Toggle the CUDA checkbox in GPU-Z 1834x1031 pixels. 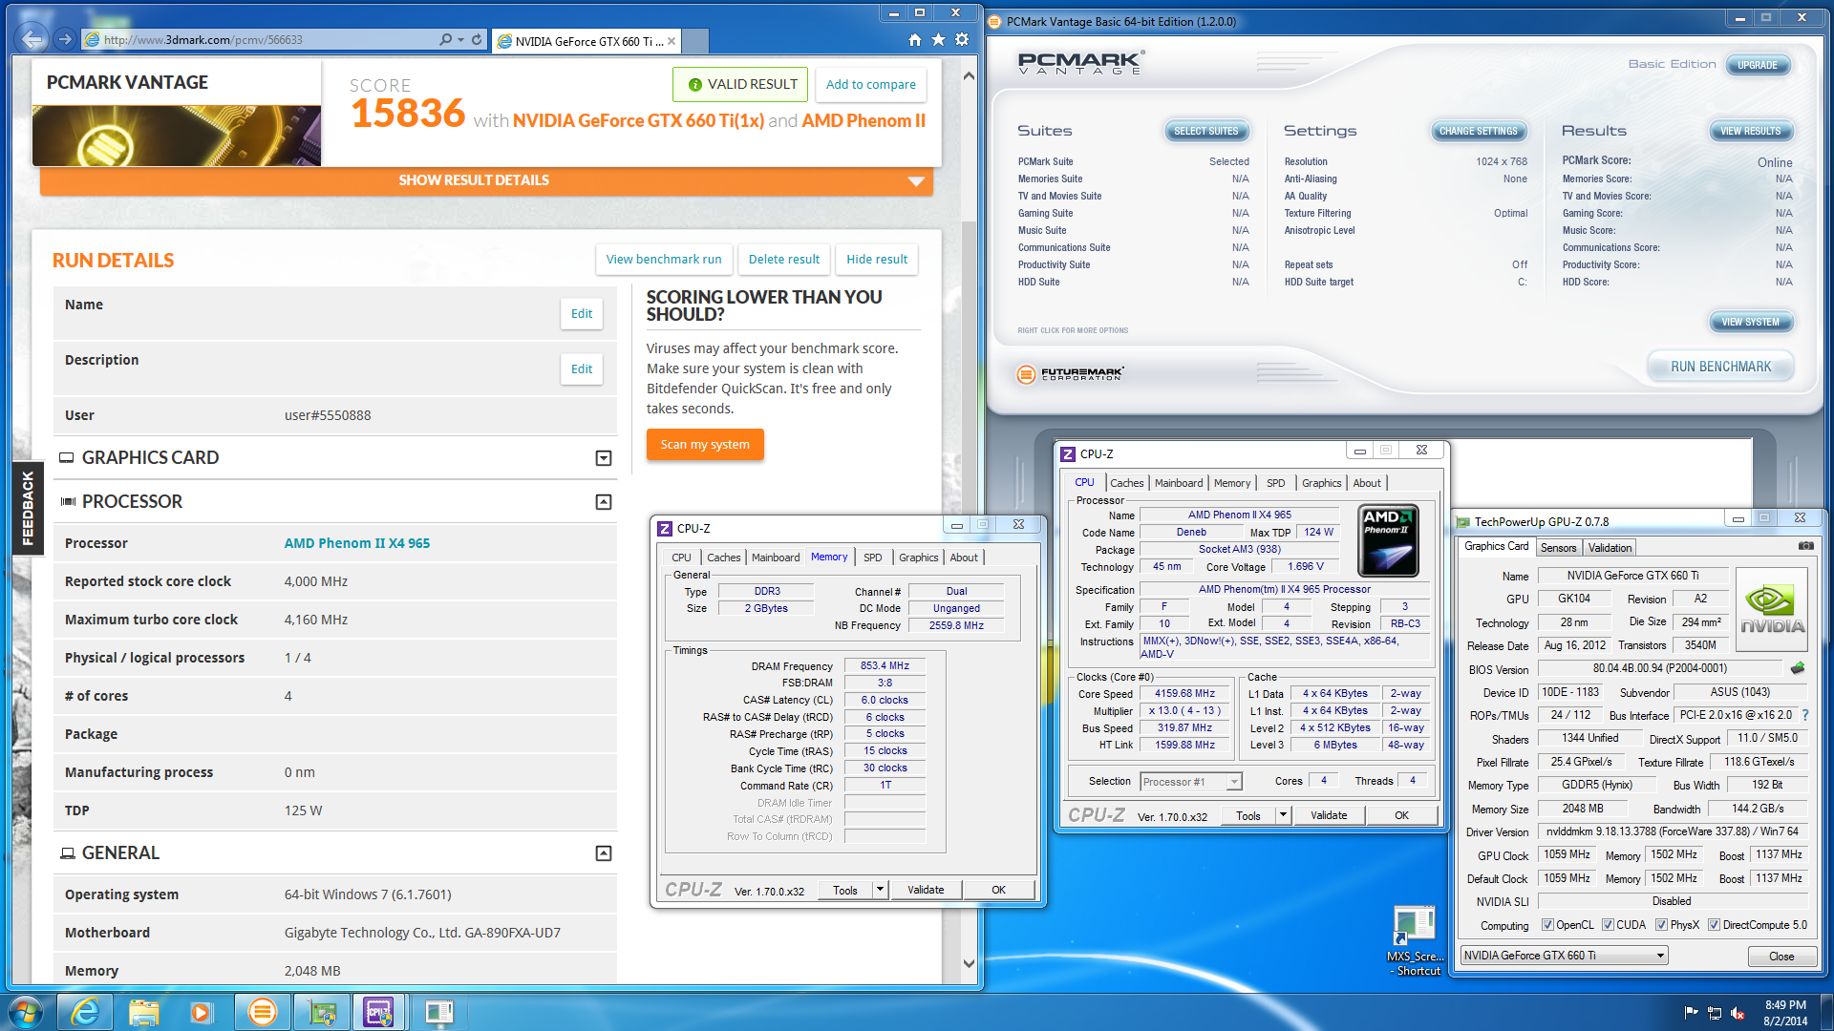coord(1608,925)
